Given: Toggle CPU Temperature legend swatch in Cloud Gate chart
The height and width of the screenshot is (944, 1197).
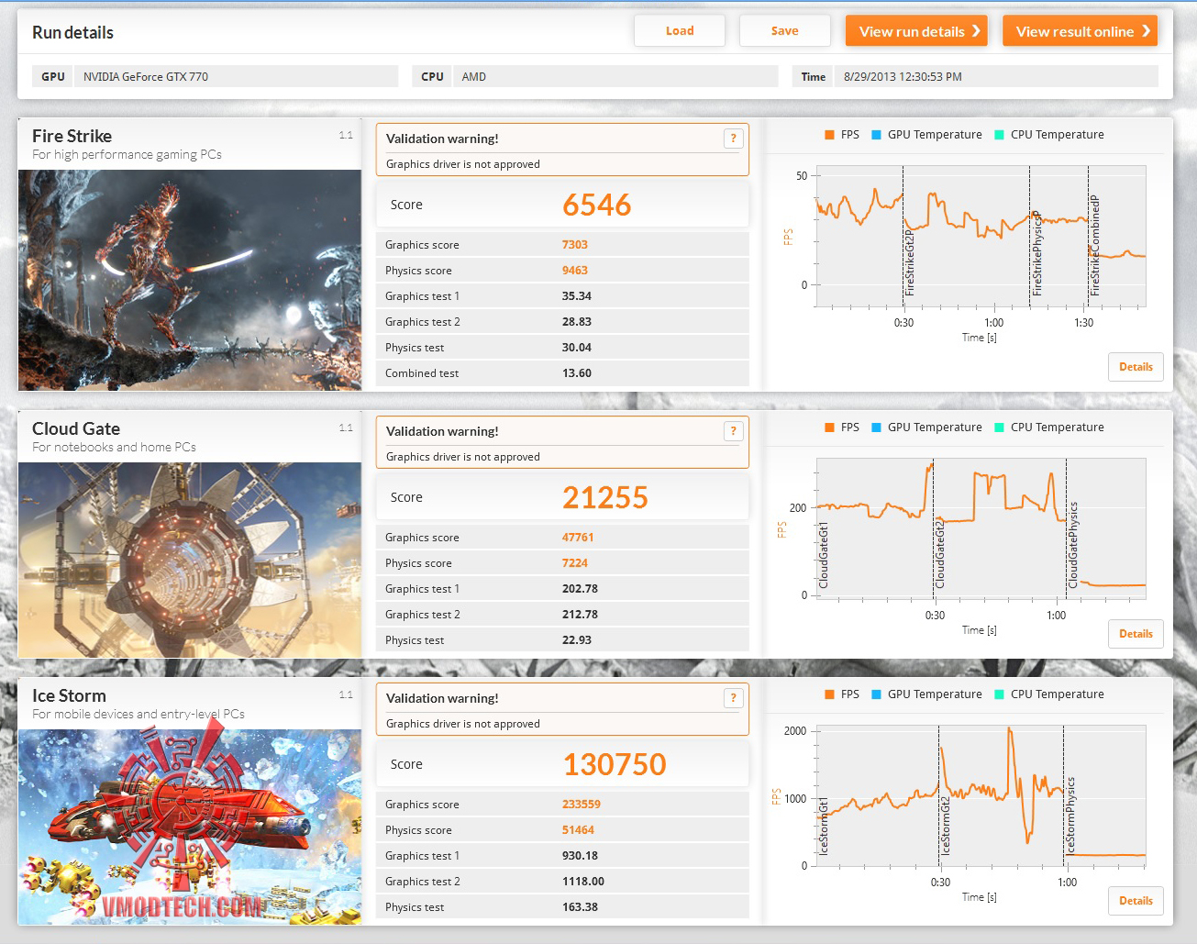Looking at the screenshot, I should click(999, 428).
